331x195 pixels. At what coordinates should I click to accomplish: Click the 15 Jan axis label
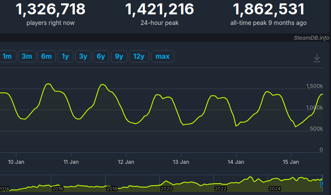click(291, 162)
